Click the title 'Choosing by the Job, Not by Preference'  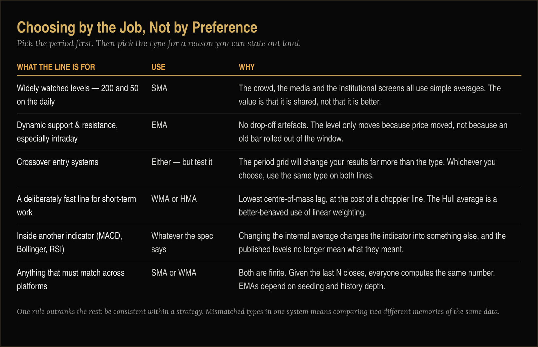point(137,28)
